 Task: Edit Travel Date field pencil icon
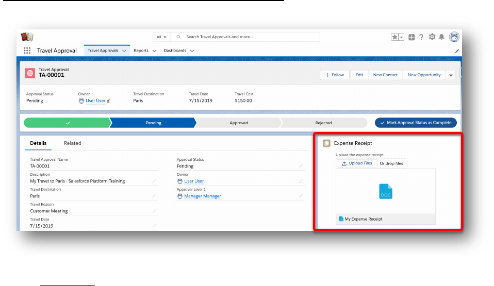click(x=154, y=226)
